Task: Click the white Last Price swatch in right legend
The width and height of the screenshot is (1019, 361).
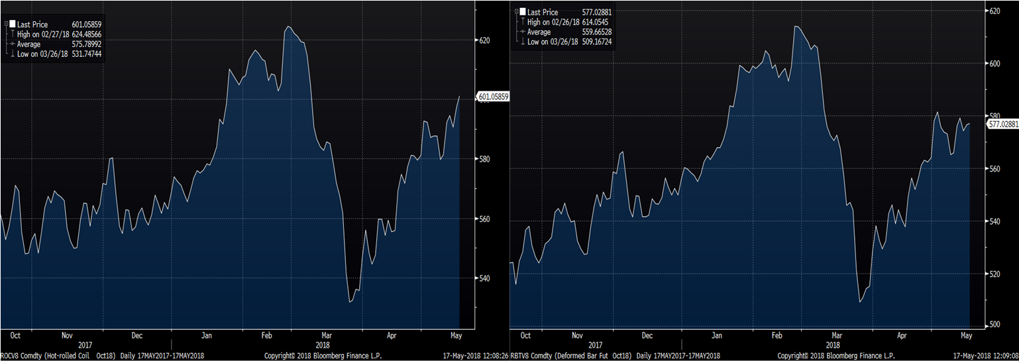Action: tap(522, 13)
